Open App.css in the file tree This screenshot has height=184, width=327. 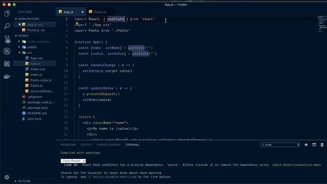coord(36,58)
